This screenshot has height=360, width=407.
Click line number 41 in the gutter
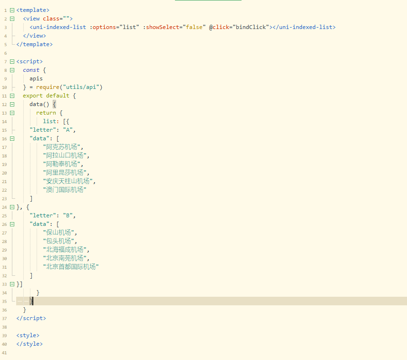pyautogui.click(x=4, y=353)
